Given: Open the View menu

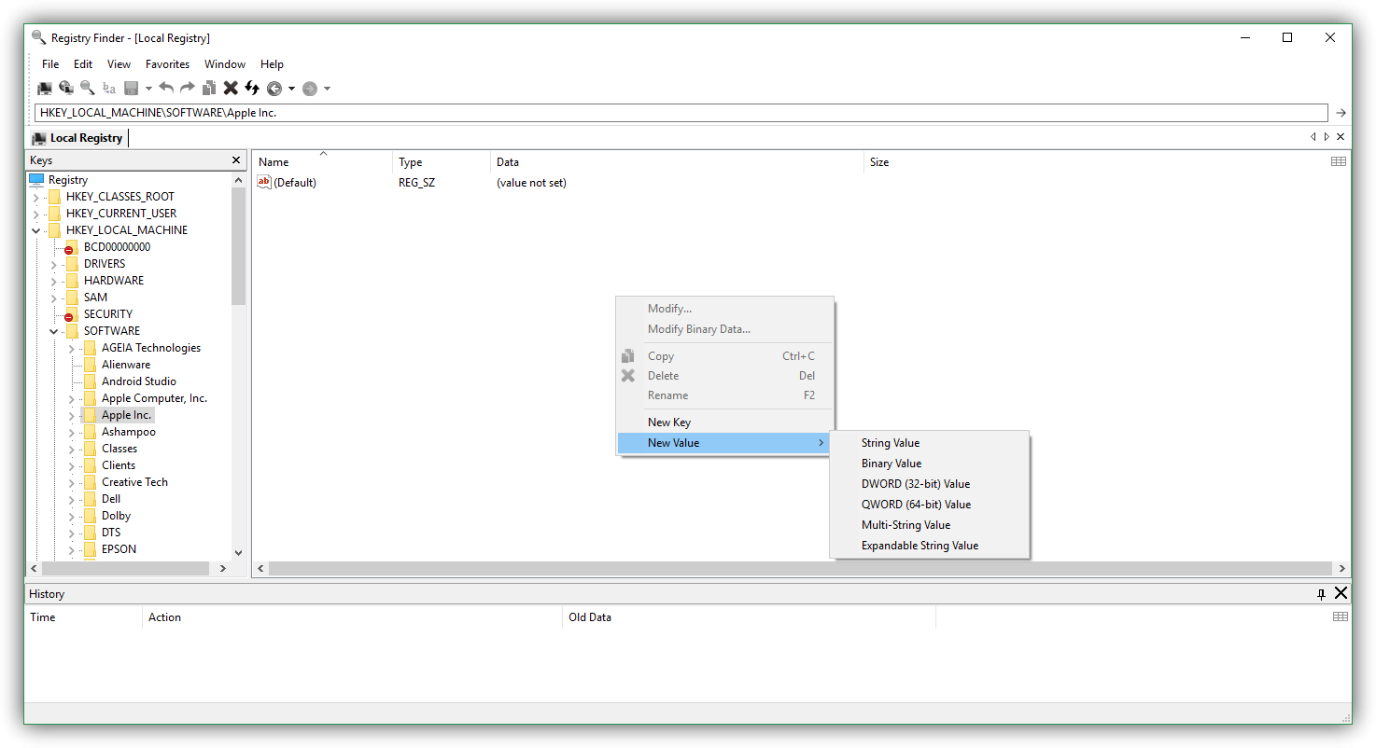Looking at the screenshot, I should [119, 64].
